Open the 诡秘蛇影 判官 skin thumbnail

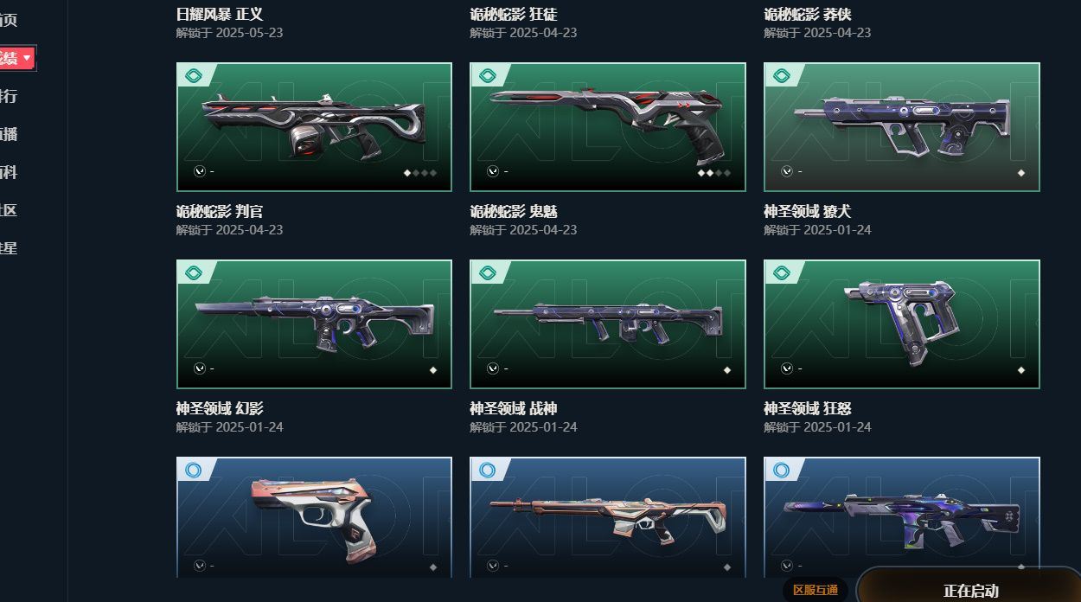[x=314, y=127]
